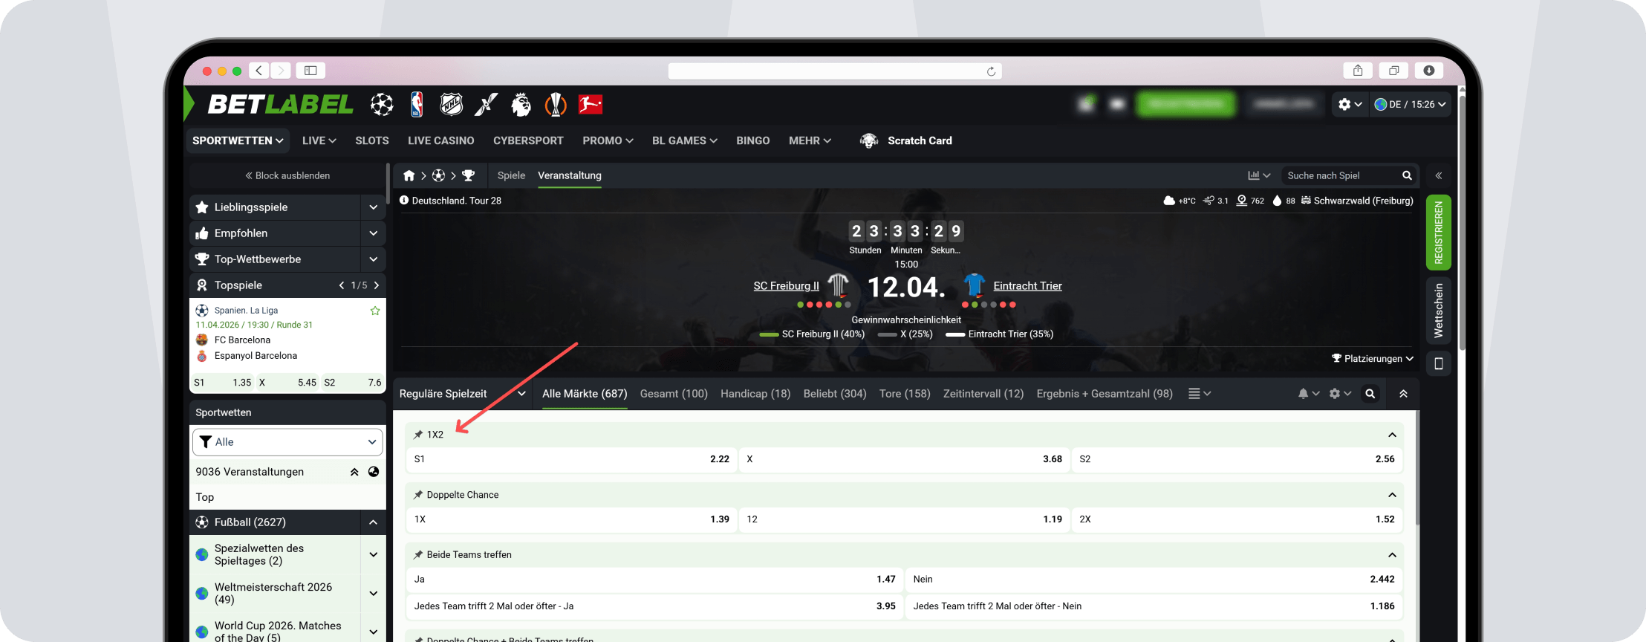Screen dimensions: 1646x642
Task: Collapse the 1X2 market section
Action: point(1392,435)
